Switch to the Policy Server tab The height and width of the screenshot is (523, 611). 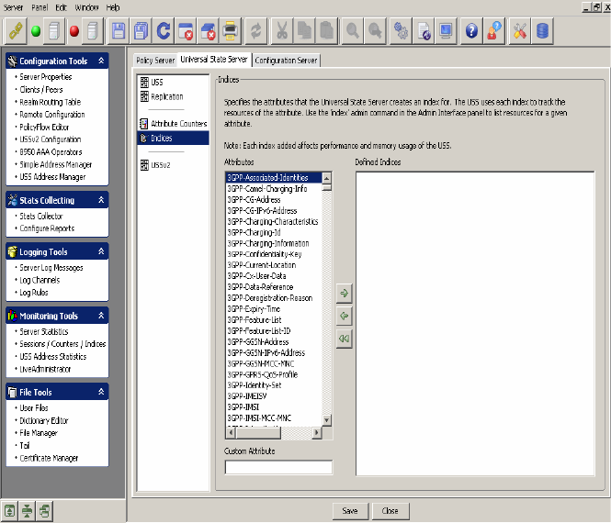pos(154,61)
